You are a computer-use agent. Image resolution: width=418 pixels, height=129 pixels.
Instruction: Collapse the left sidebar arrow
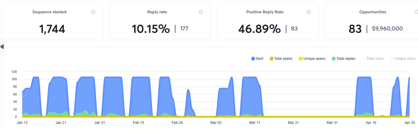pyautogui.click(x=2, y=46)
